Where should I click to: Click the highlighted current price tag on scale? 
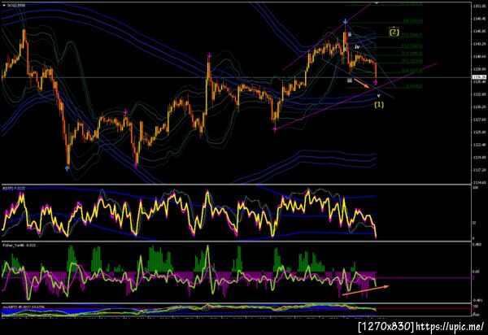click(480, 77)
